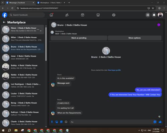The image size is (167, 133).
Task: Open Jesse 3 Beds 2 Baths conversation
Action: tap(22, 58)
